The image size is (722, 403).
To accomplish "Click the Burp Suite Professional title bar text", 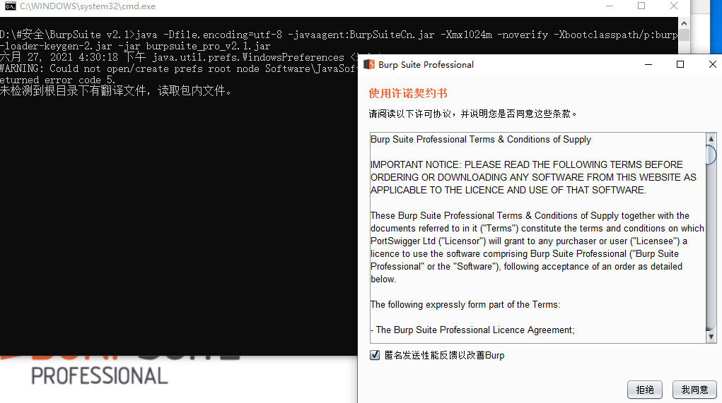I will [x=426, y=65].
